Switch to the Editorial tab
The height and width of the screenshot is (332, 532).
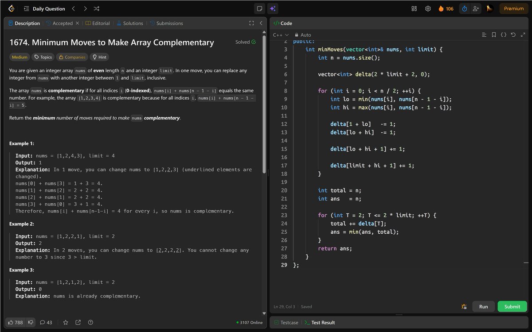click(x=98, y=23)
